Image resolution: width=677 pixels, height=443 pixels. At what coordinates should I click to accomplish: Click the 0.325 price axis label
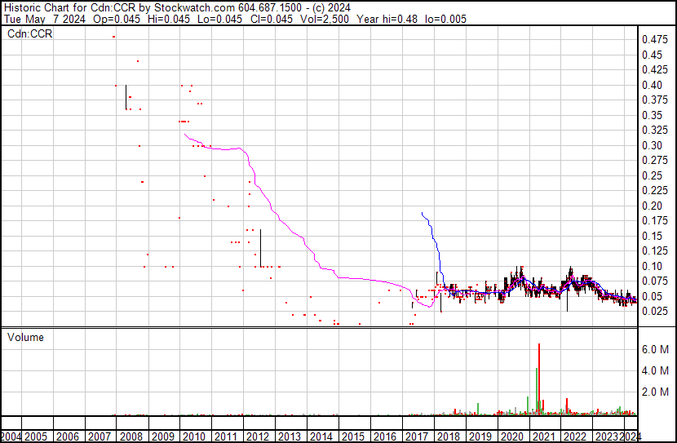click(x=654, y=130)
